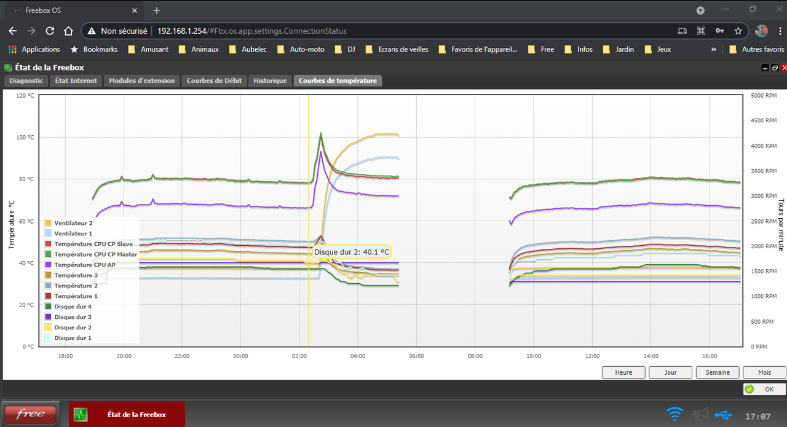Open the tab search arrow button
Viewport: 787px width, 427px height.
(700, 10)
